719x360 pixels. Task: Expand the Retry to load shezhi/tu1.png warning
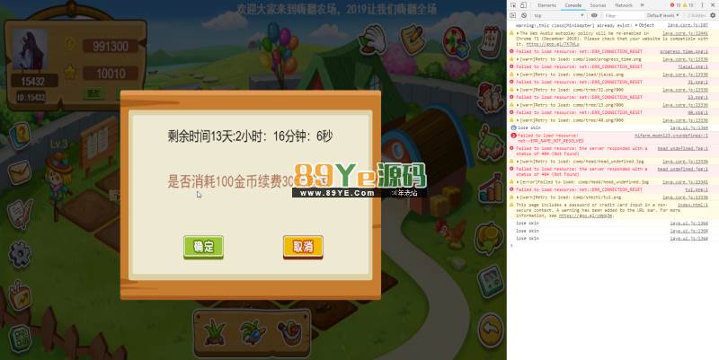tap(518, 198)
